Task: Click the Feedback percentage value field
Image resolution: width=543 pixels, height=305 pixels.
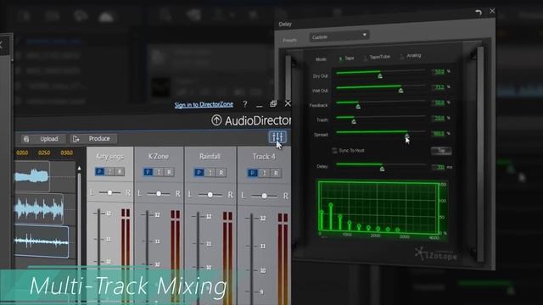Action: tap(439, 103)
